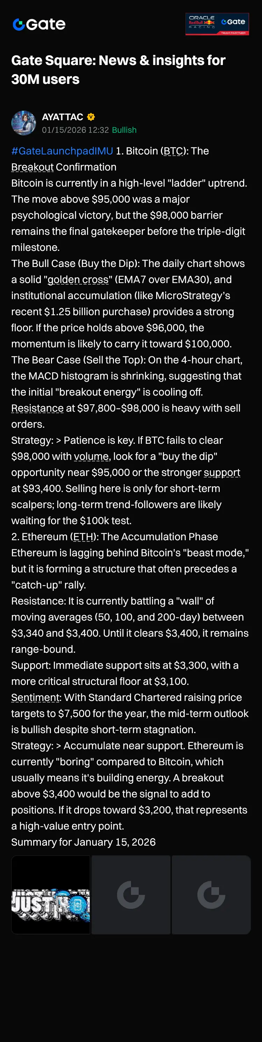
Task: Click the underlined Resistance term
Action: coord(37,408)
